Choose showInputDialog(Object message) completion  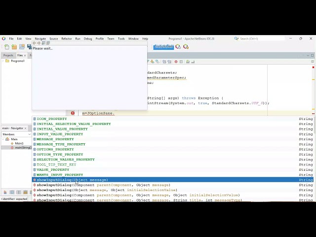pyautogui.click(x=173, y=180)
